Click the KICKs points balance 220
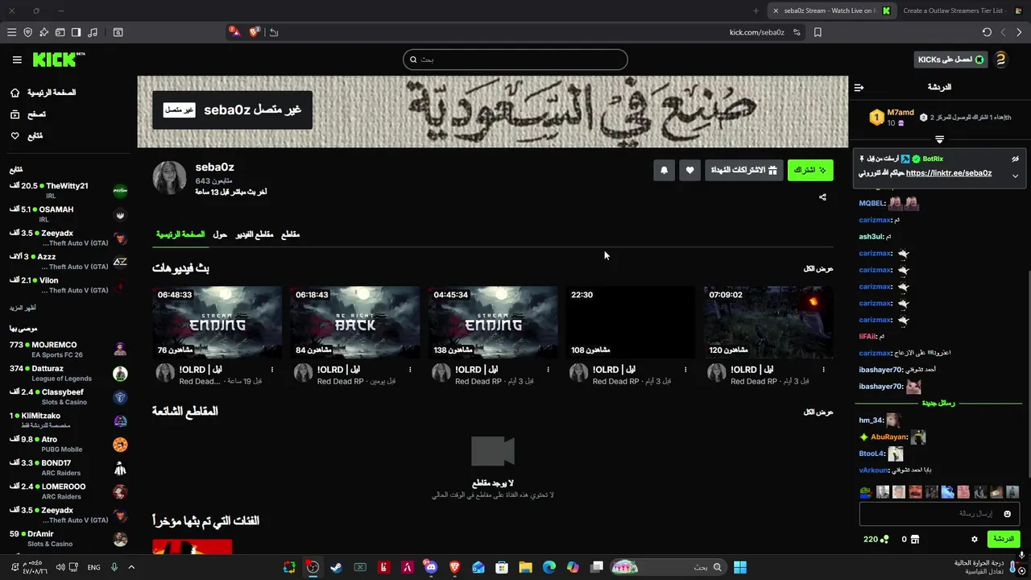 click(x=876, y=539)
